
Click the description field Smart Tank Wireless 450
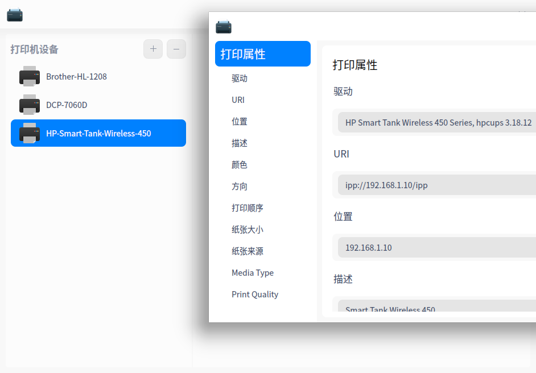[x=437, y=306]
